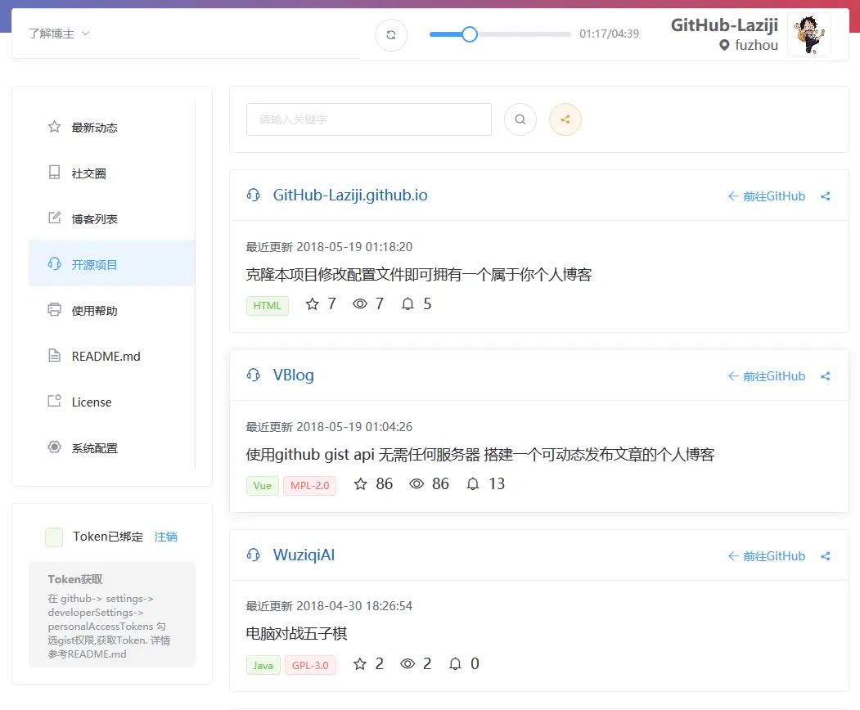860x710 pixels.
Task: Click the GitHub-Laziji username heading
Action: [724, 25]
